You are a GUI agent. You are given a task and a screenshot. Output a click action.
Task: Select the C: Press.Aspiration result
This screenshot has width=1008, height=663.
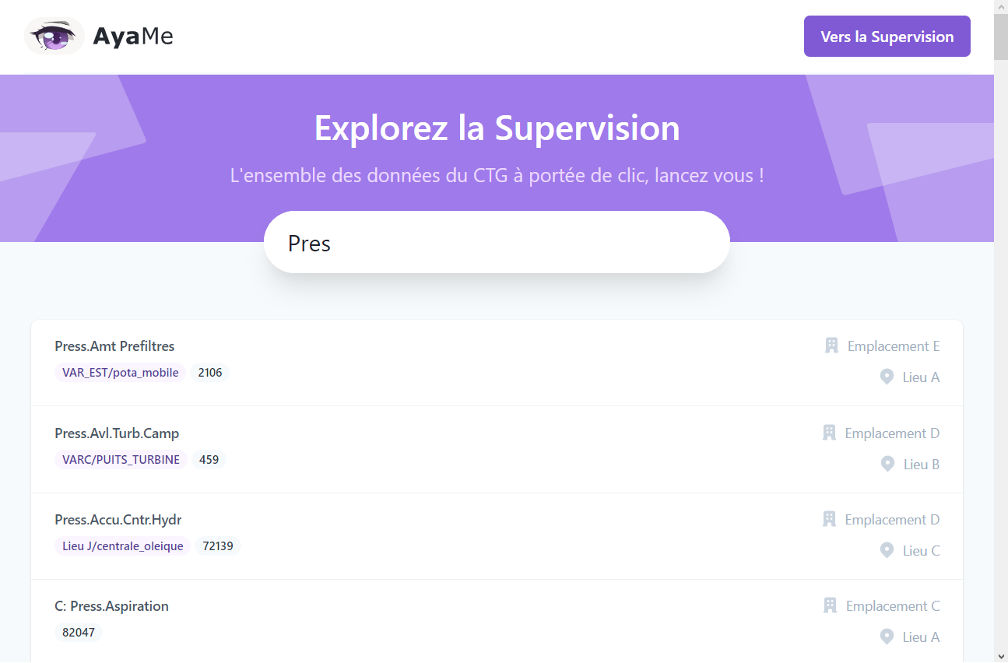point(497,621)
